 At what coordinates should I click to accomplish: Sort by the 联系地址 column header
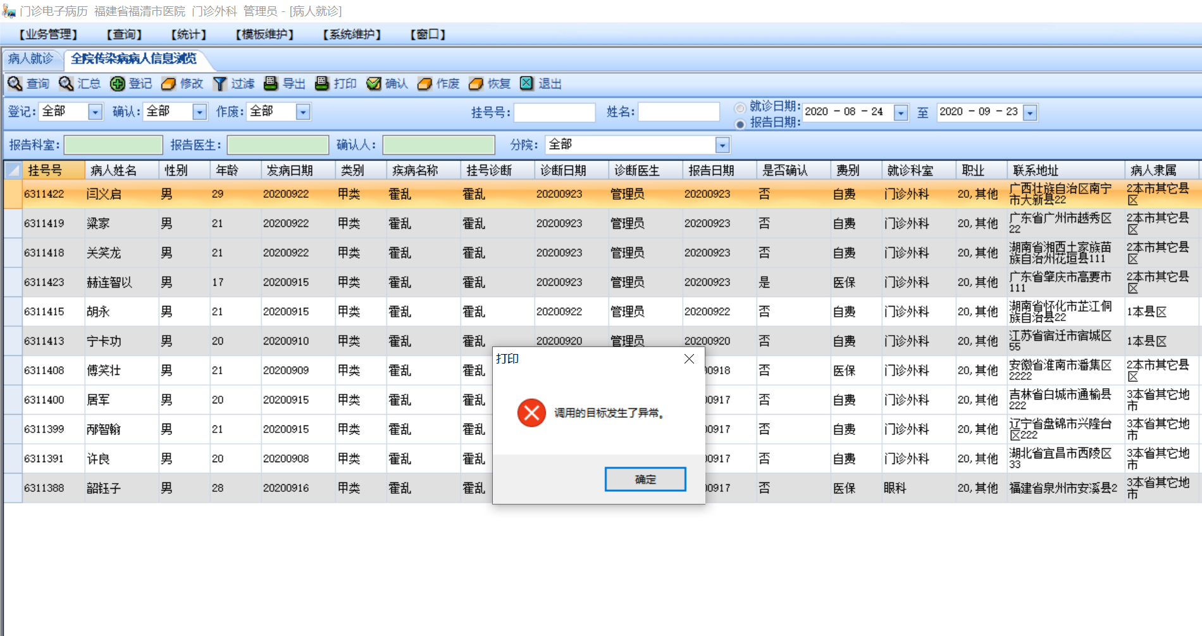[x=1065, y=170]
